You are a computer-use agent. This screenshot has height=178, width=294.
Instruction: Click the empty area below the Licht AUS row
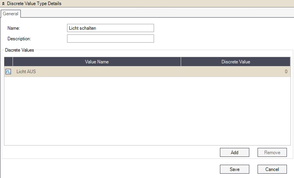click(x=147, y=111)
